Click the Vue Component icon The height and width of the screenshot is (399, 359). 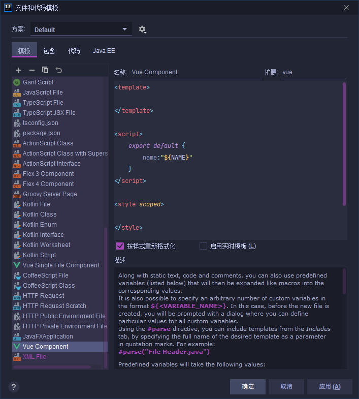click(17, 347)
